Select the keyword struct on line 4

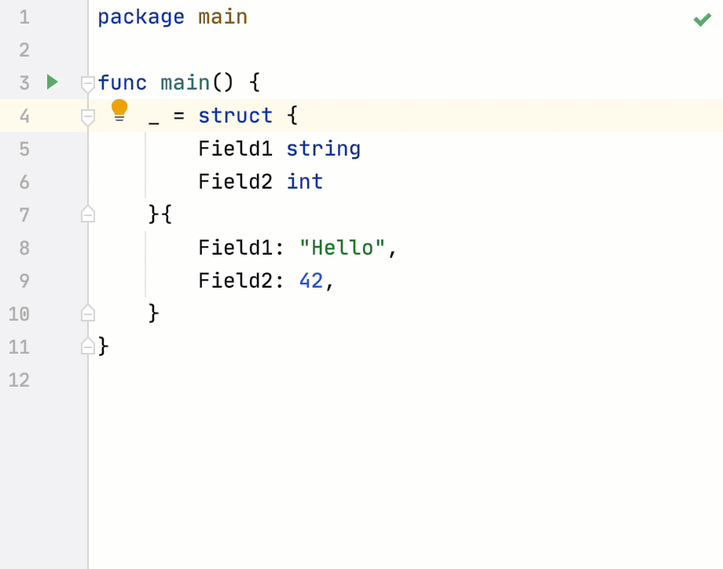tap(235, 116)
